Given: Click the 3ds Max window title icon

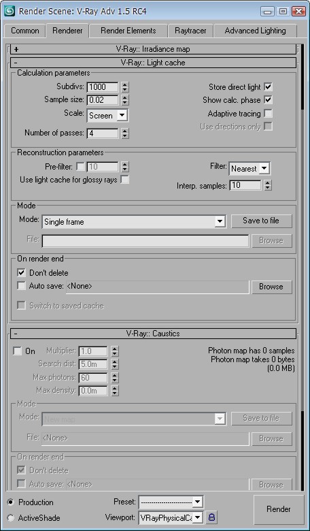Looking at the screenshot, I should pyautogui.click(x=9, y=10).
